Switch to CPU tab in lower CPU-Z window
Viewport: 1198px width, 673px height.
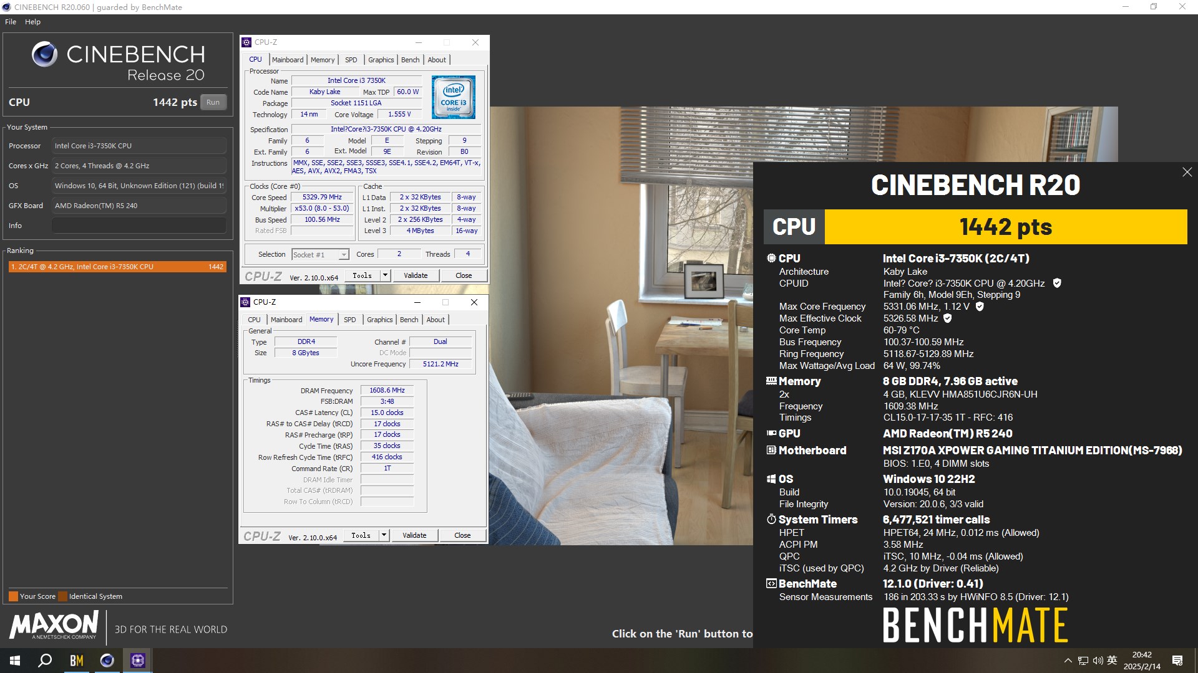coord(255,320)
